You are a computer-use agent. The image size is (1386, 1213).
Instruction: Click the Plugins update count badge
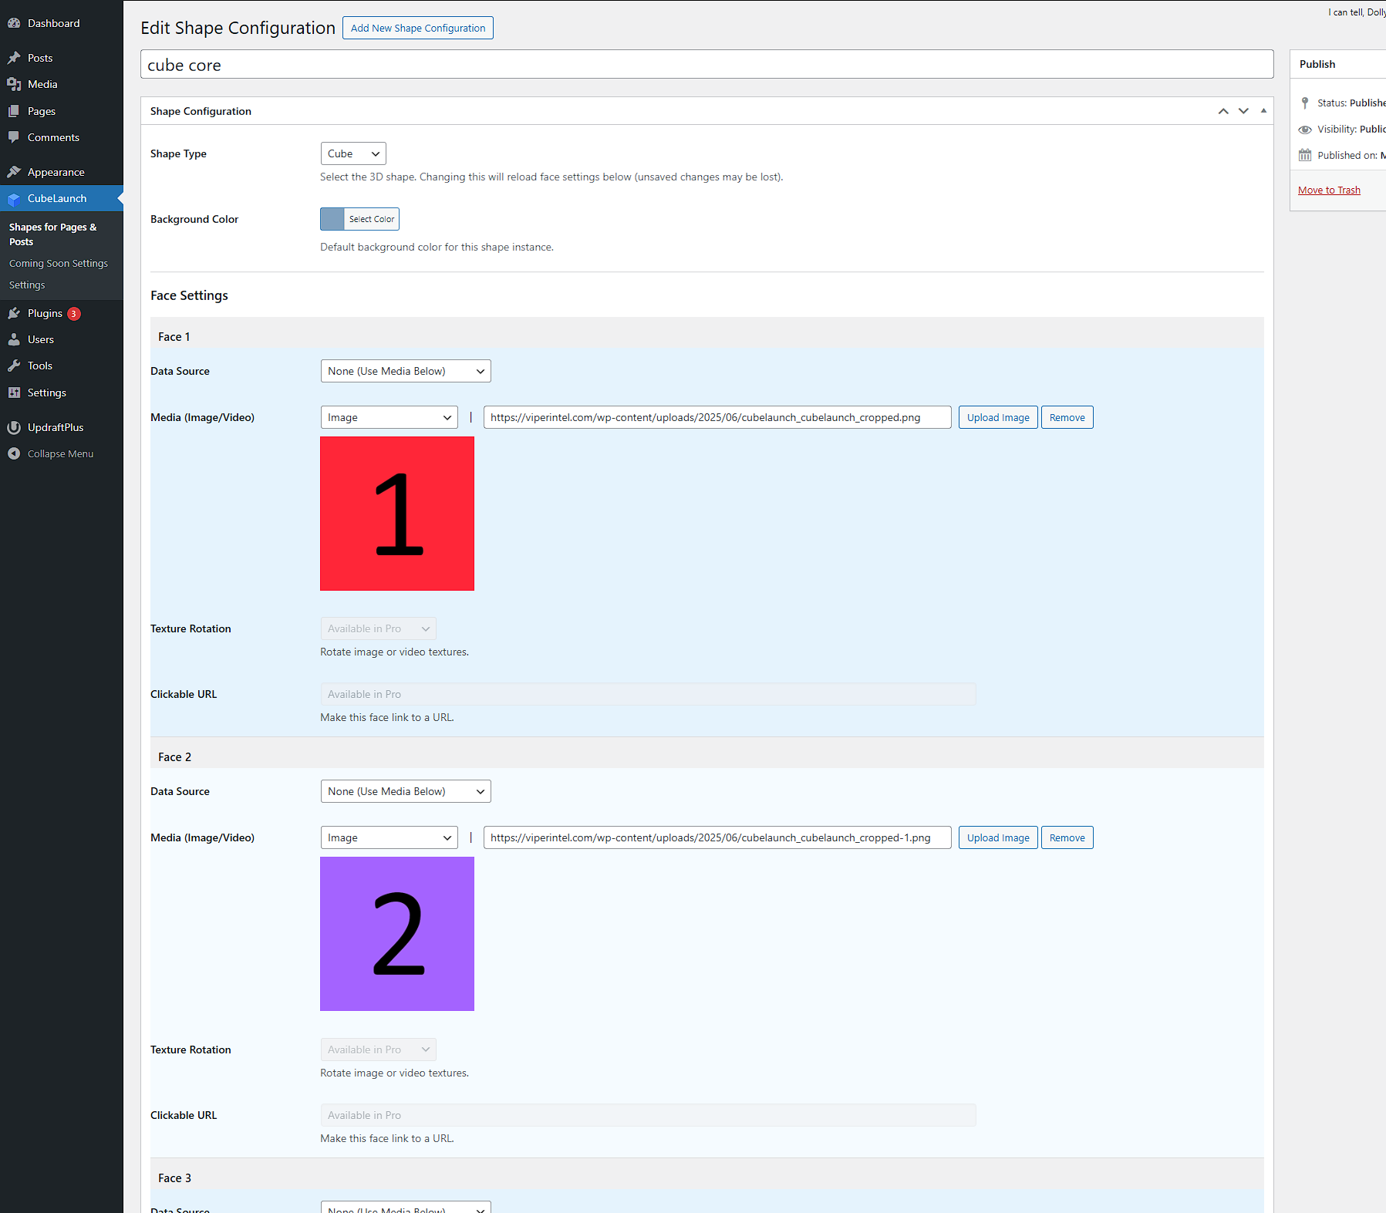[74, 314]
